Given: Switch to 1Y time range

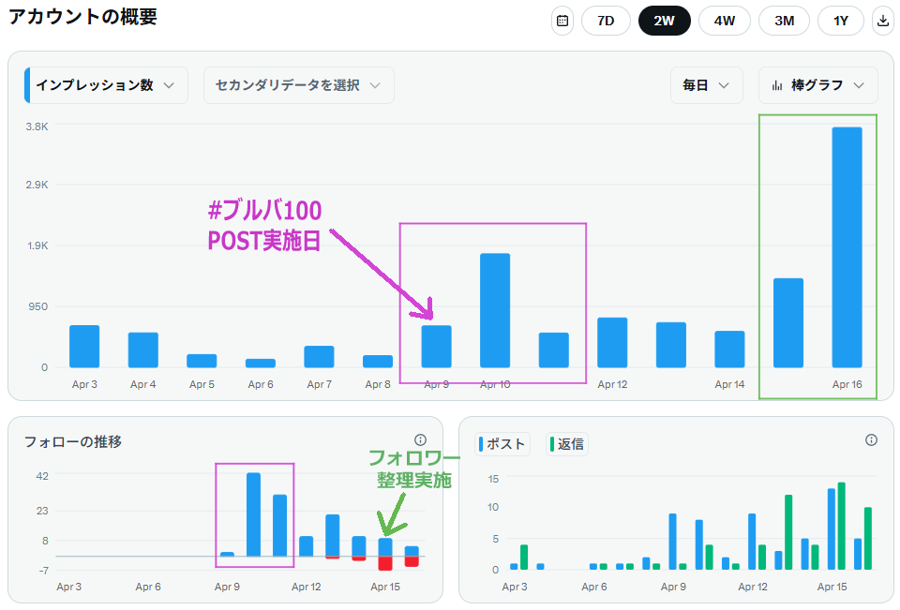Looking at the screenshot, I should click(841, 21).
